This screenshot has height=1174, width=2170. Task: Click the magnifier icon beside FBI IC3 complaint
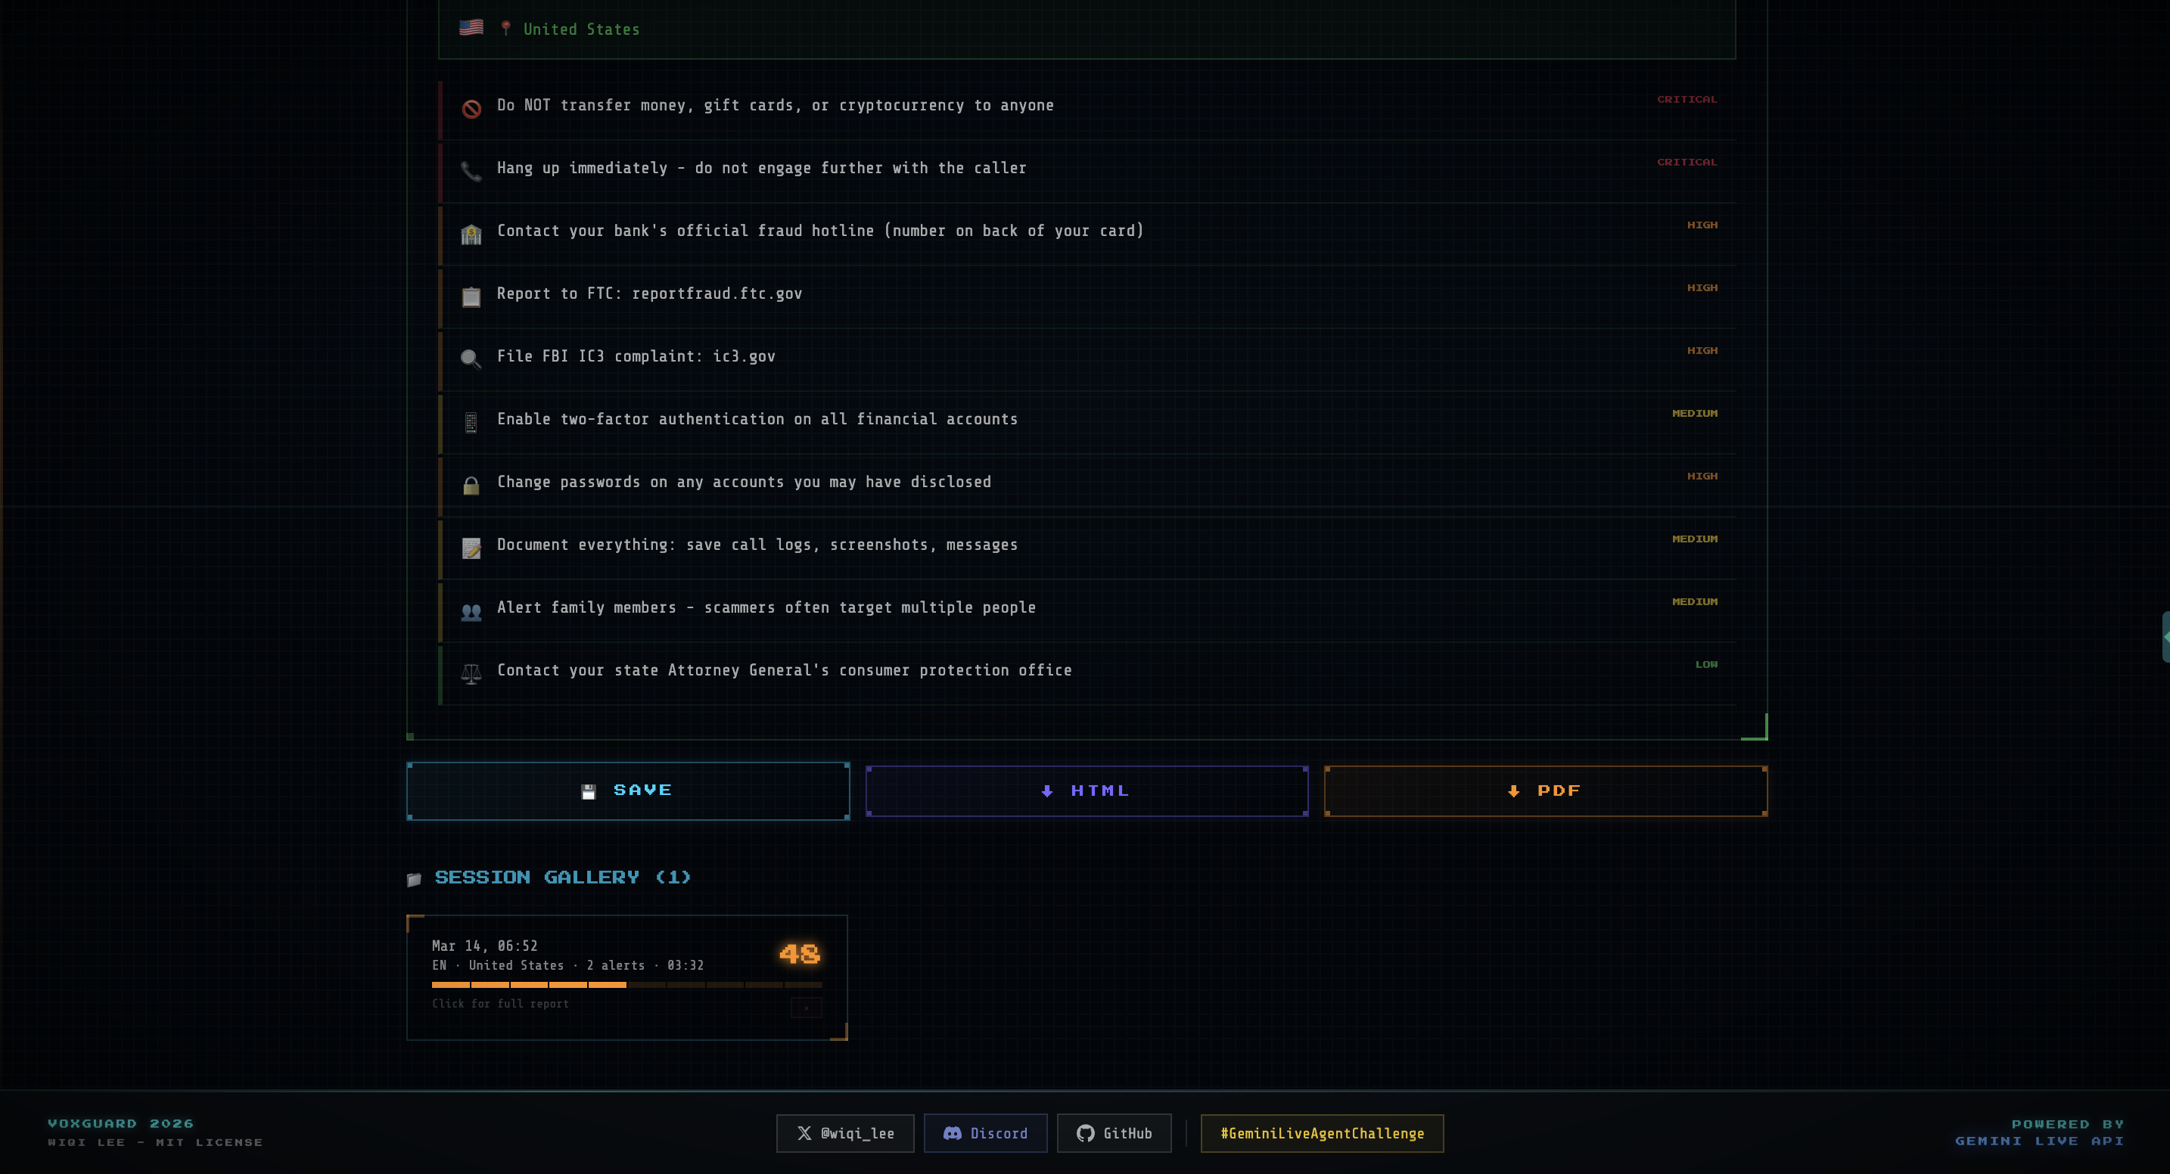pyautogui.click(x=471, y=359)
